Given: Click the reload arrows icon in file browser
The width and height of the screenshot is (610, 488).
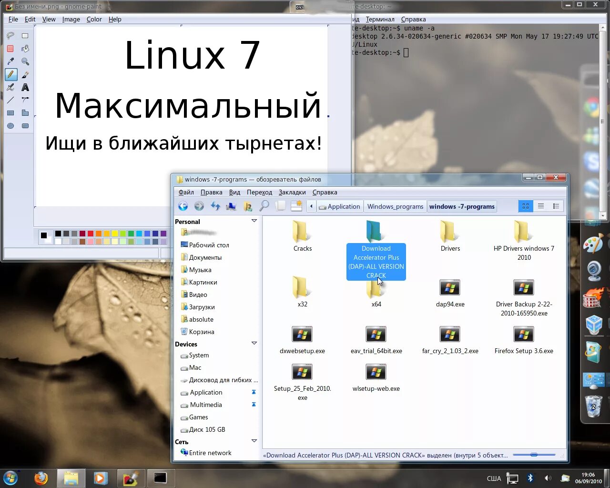Looking at the screenshot, I should tap(215, 206).
